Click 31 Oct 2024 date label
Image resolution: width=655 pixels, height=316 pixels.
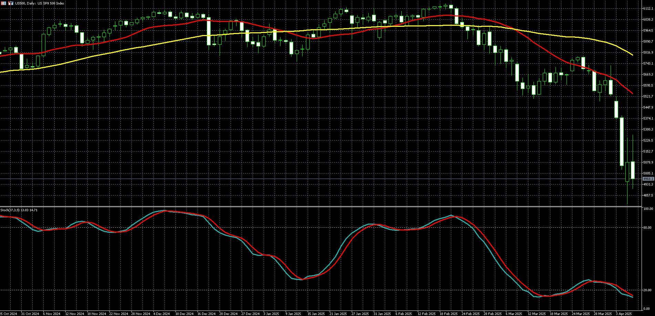(30, 314)
